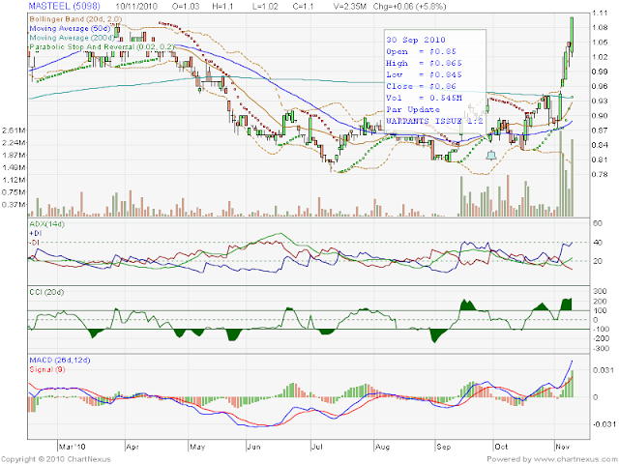Select the V=2.35M volume value
The height and width of the screenshot is (464, 619).
click(349, 7)
